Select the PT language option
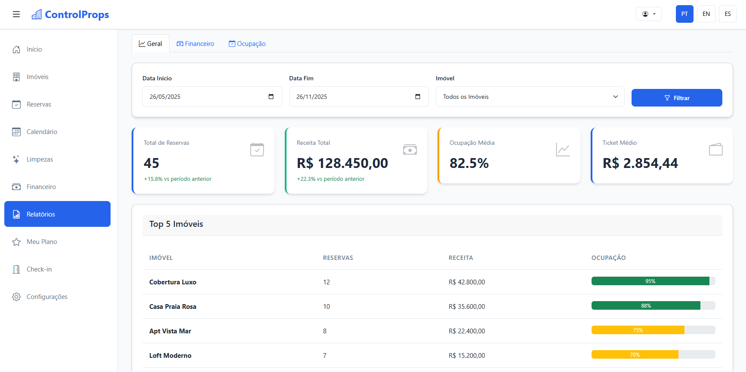The image size is (746, 372). point(684,14)
